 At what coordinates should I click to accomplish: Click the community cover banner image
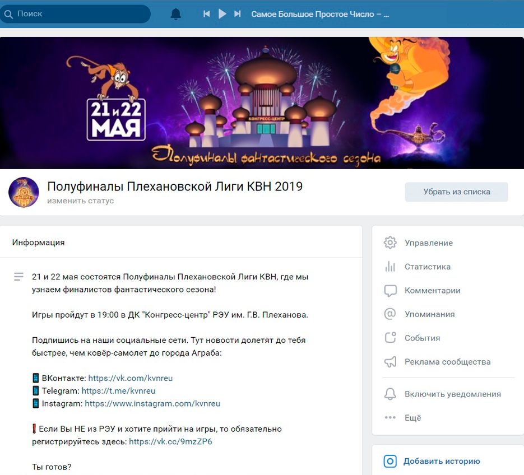tap(262, 103)
